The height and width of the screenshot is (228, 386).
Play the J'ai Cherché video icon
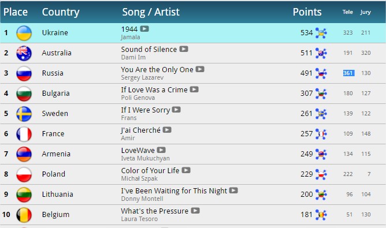tap(167, 130)
